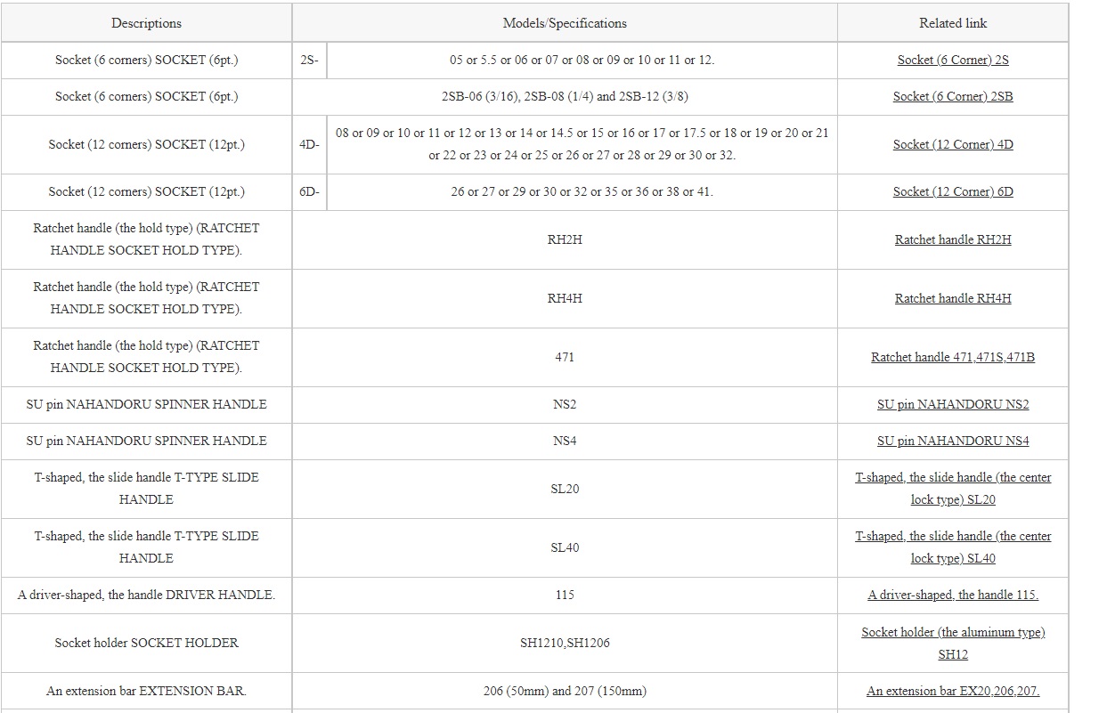The image size is (1107, 713).
Task: Select the Related link column header
Action: (953, 23)
